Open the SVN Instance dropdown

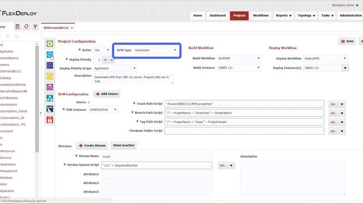[x=103, y=109]
